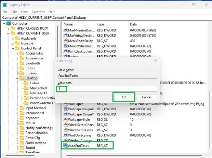
Task: Click the MaxVirtualDeskt DWORD value icon
Action: 65,35
